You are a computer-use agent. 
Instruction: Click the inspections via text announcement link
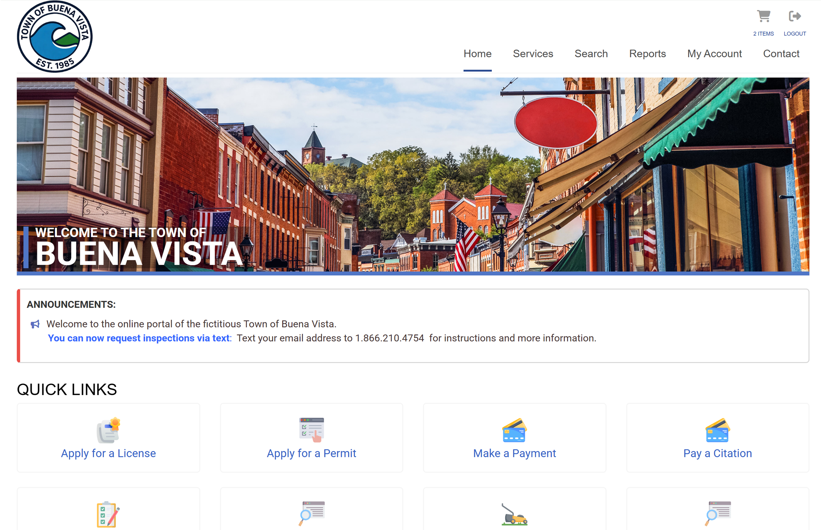139,338
